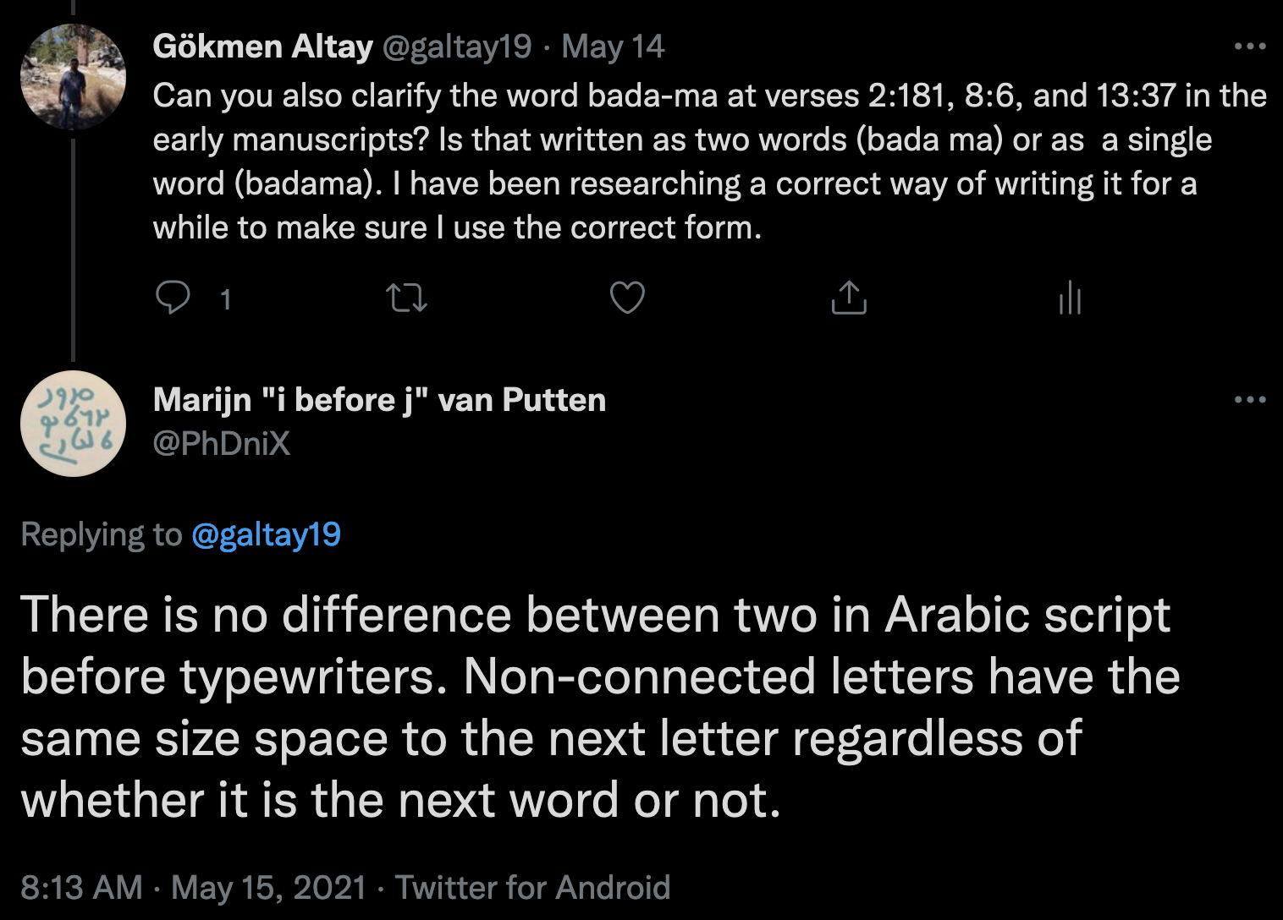Viewport: 1283px width, 920px height.
Task: View tweet analytics bar chart icon
Action: (x=1070, y=298)
